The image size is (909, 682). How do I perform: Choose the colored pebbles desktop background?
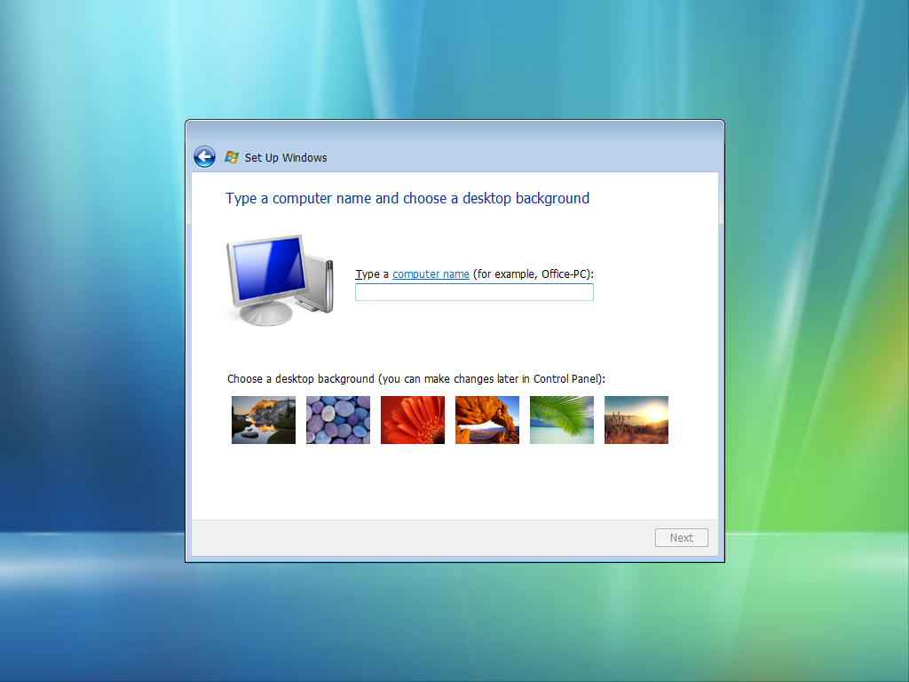[x=338, y=420]
